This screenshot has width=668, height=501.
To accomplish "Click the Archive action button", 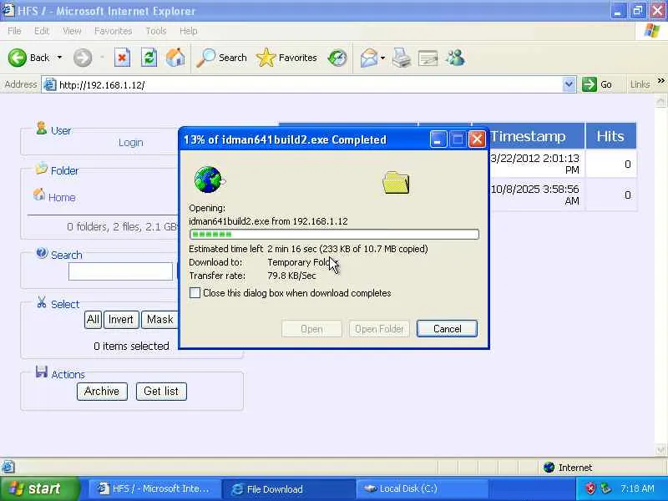I will 102,391.
